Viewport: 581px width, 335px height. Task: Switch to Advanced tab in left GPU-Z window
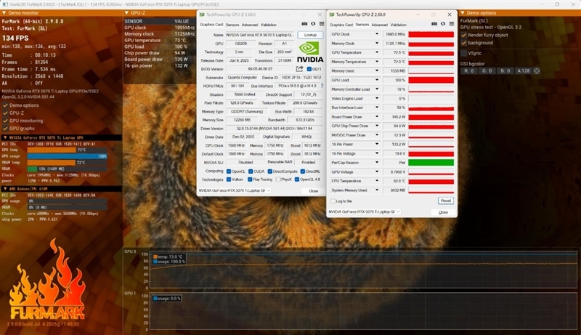click(x=250, y=25)
